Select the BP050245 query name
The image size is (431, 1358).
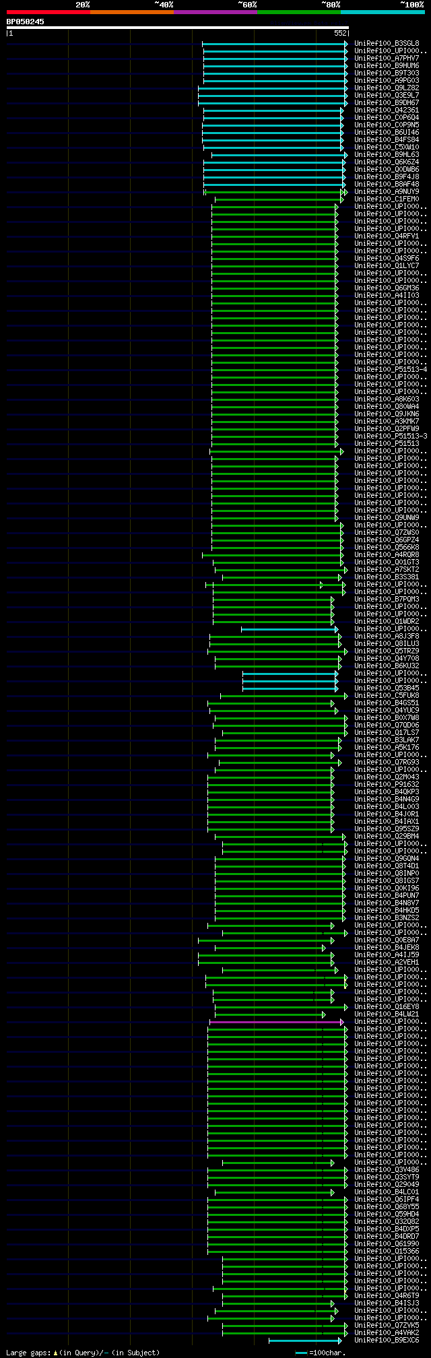point(26,22)
